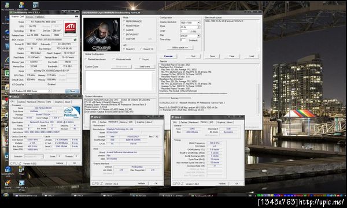Switch to the GPU-Z Sensors tab
Viewport: 347px width, 208px height.
pyautogui.click(x=29, y=17)
